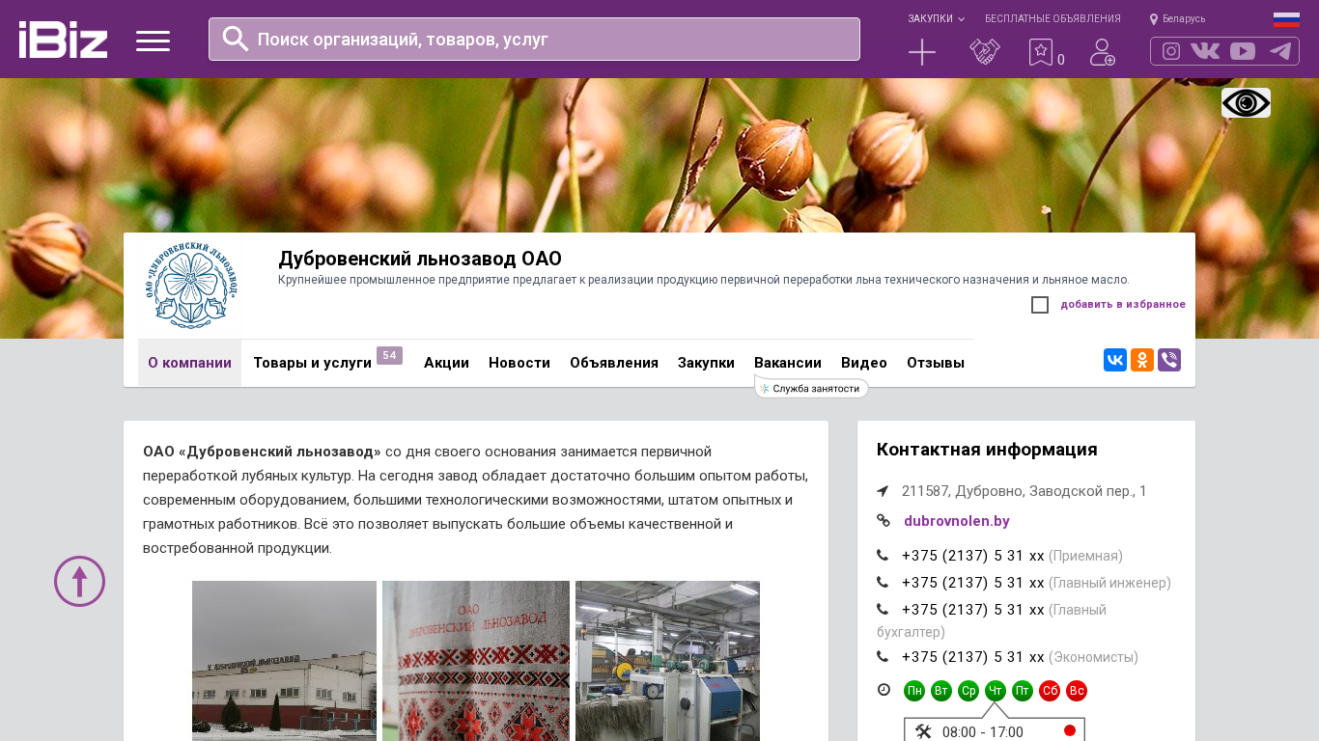Click the 08:00 - 17:00 hours text
Image resolution: width=1319 pixels, height=741 pixels.
(982, 732)
